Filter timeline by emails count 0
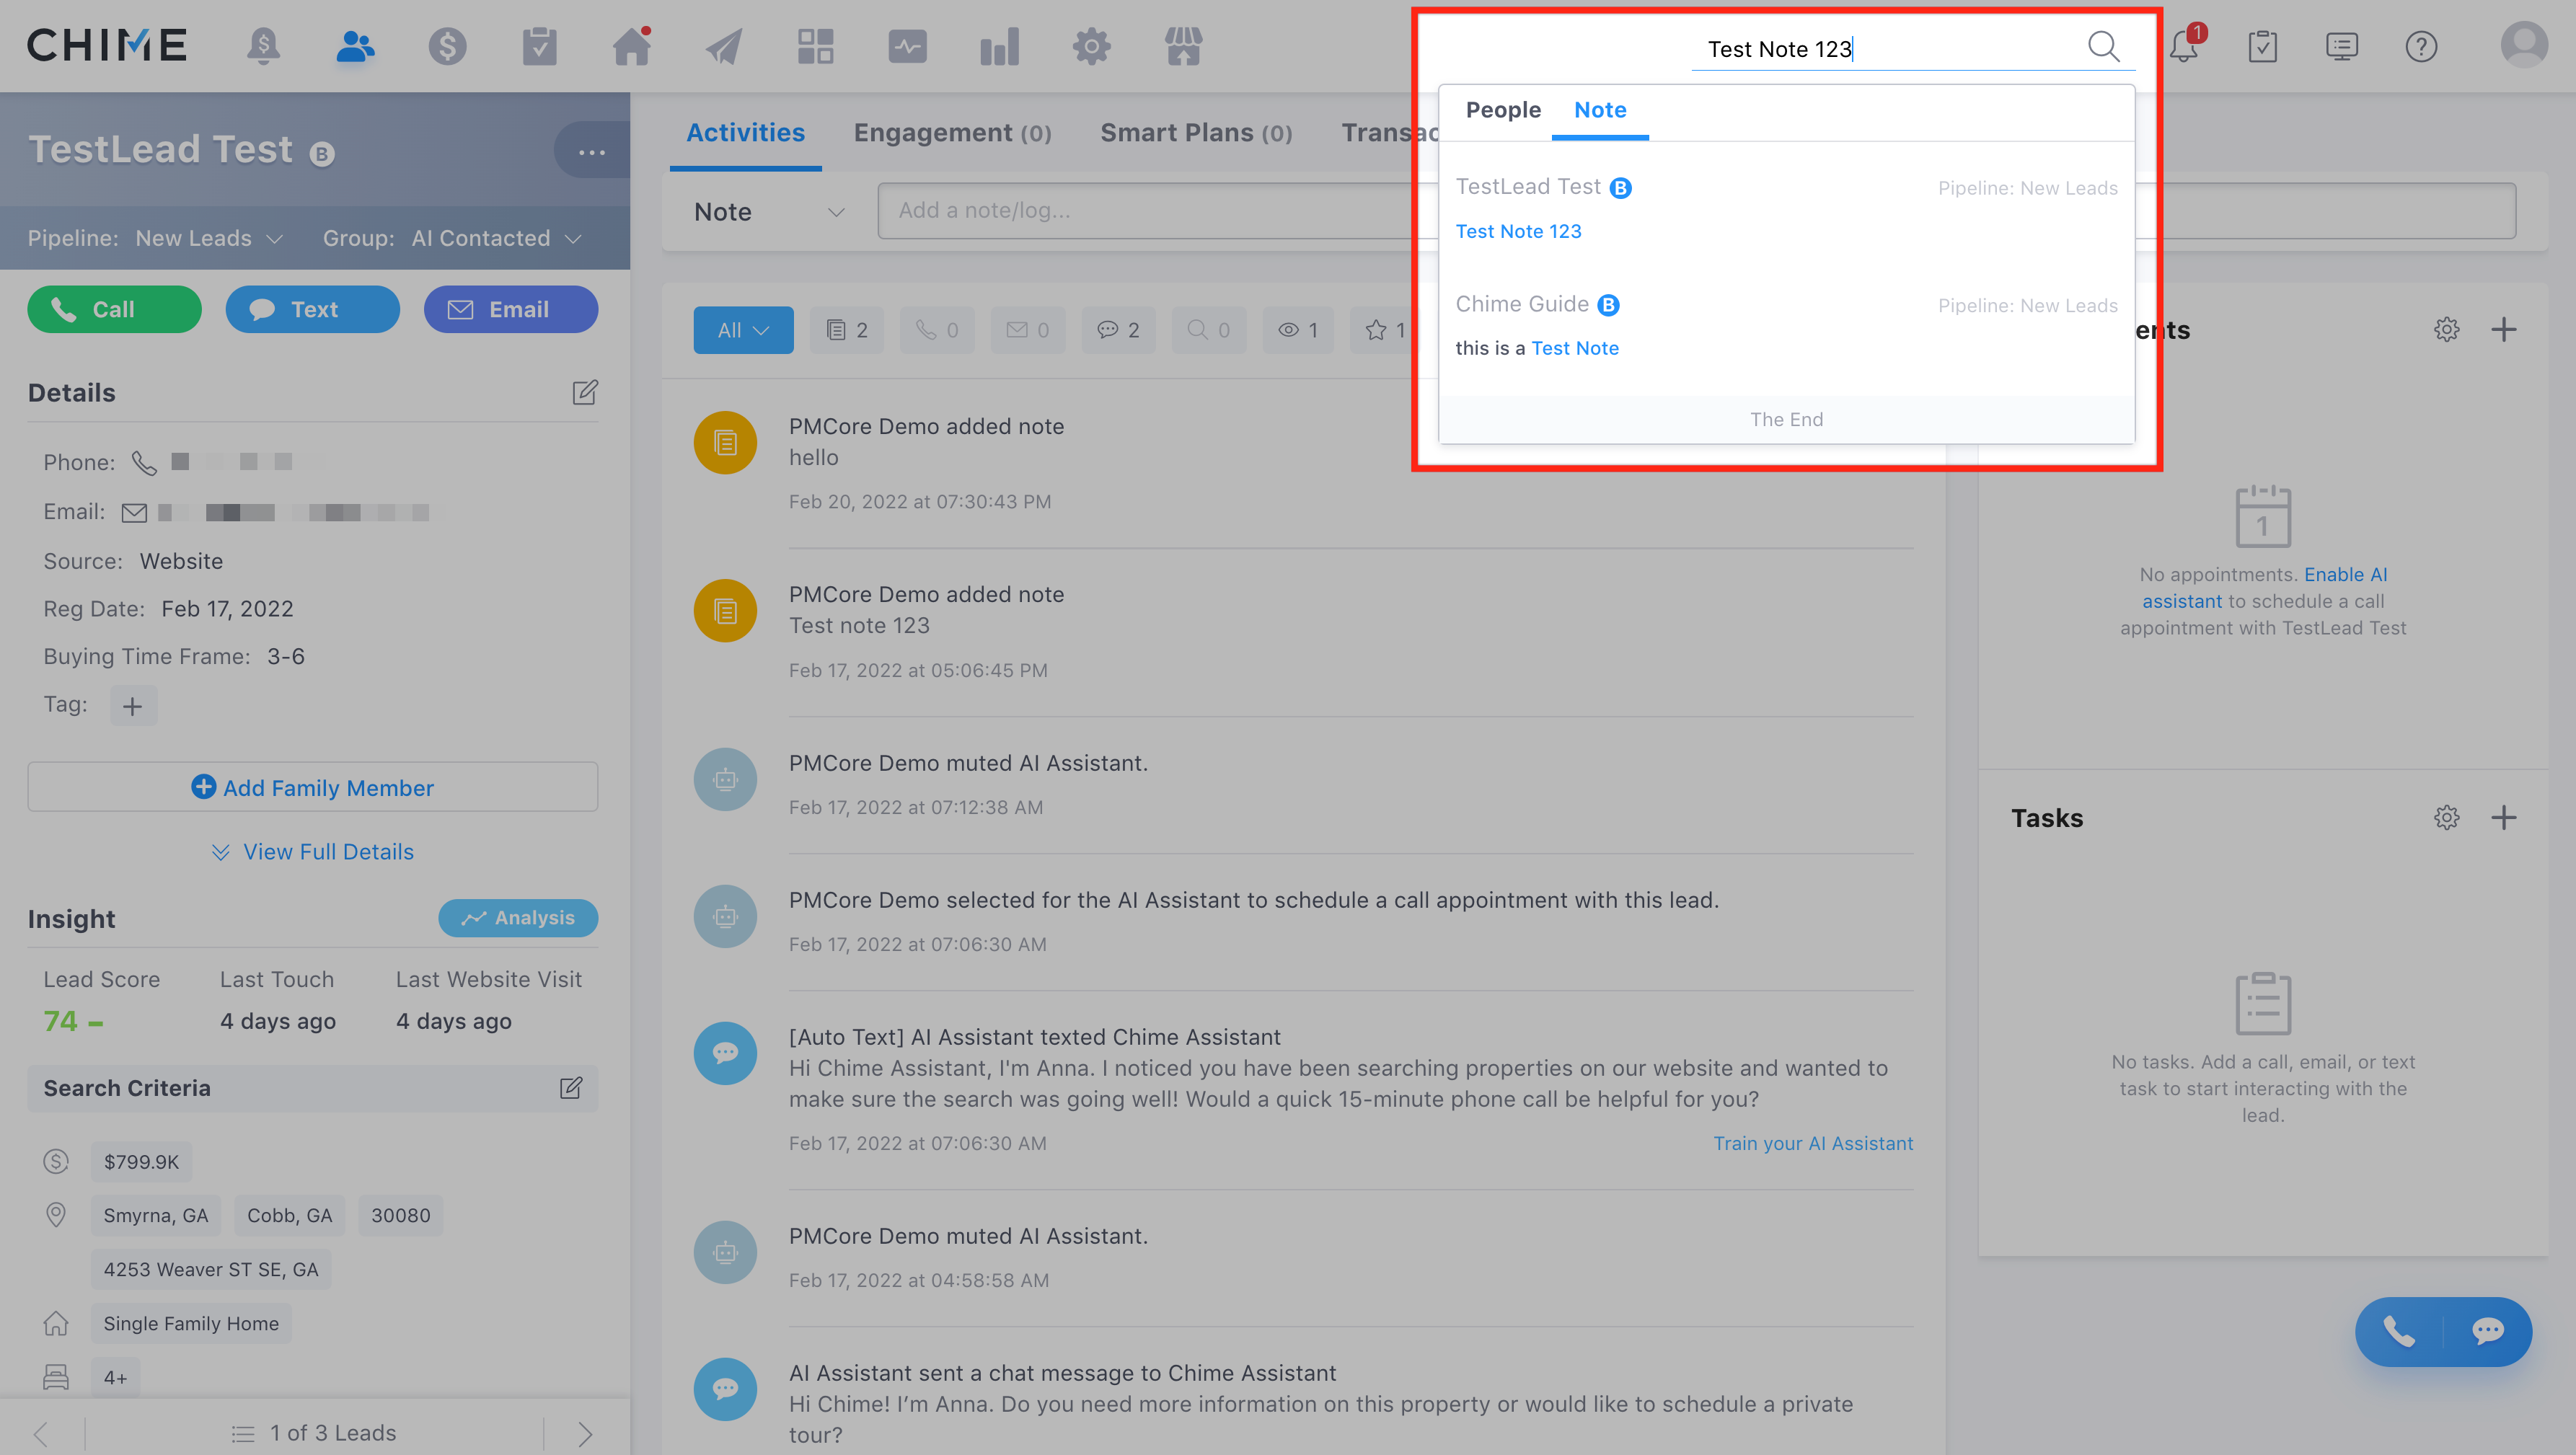The width and height of the screenshot is (2576, 1455). pos(1028,330)
